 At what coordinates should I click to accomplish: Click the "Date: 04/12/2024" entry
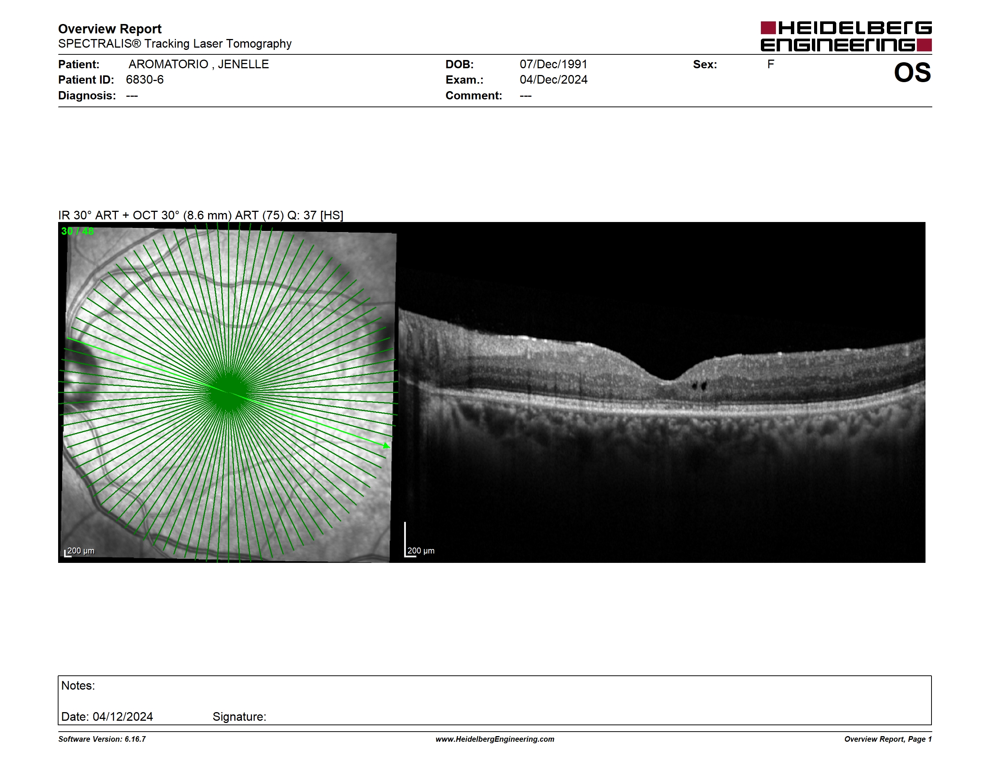click(x=107, y=717)
